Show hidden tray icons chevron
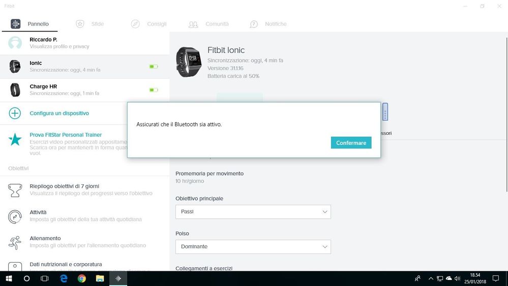This screenshot has width=508, height=286. pos(431,278)
